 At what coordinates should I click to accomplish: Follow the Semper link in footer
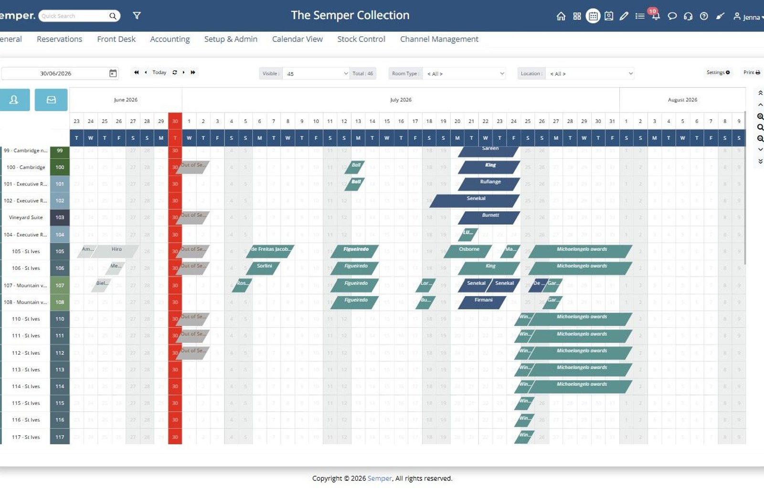coord(380,478)
